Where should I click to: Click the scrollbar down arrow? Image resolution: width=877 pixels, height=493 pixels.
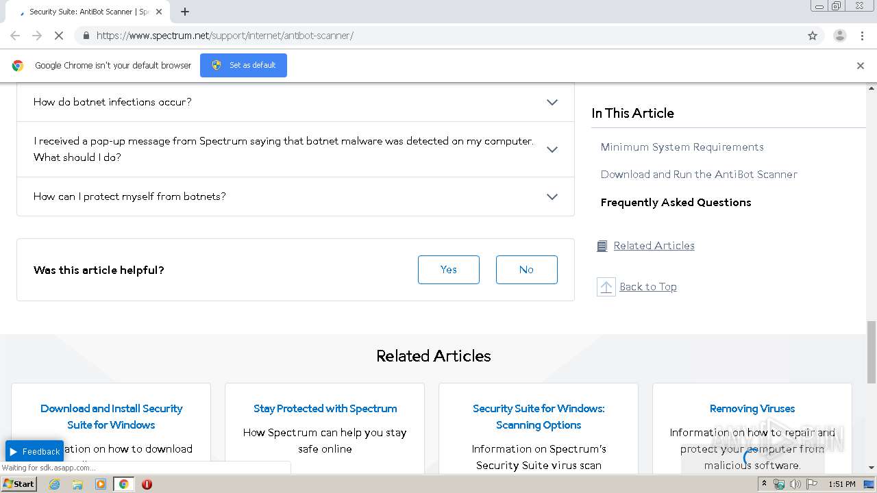pyautogui.click(x=872, y=468)
